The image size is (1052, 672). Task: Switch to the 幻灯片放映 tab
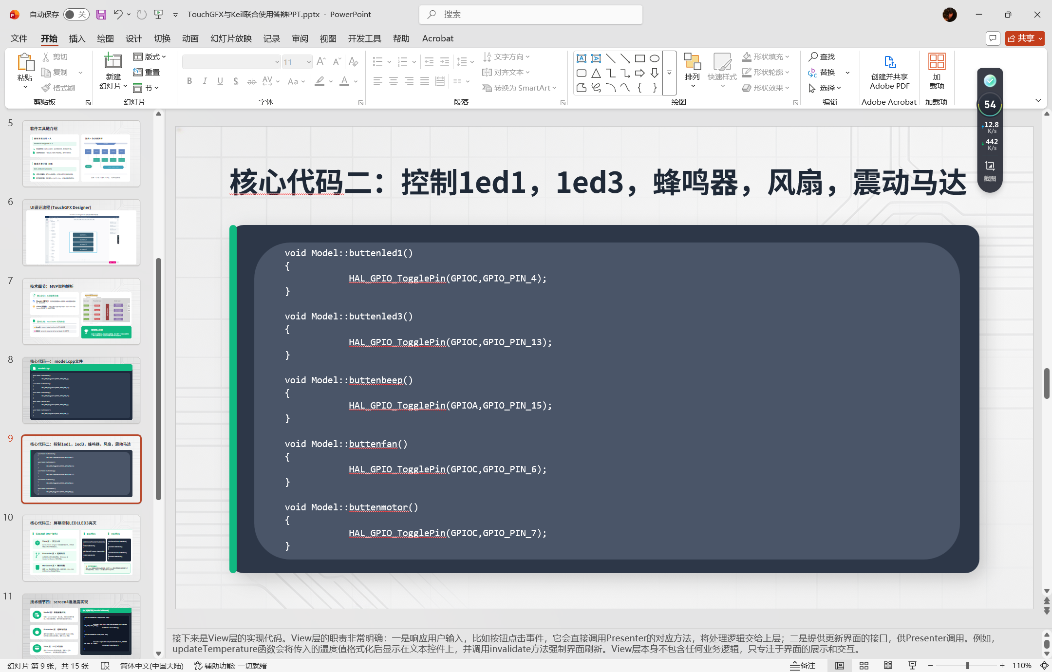click(231, 38)
